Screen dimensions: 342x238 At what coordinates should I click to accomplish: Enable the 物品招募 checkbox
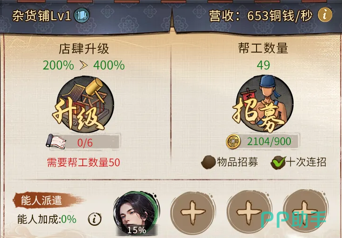coord(208,162)
